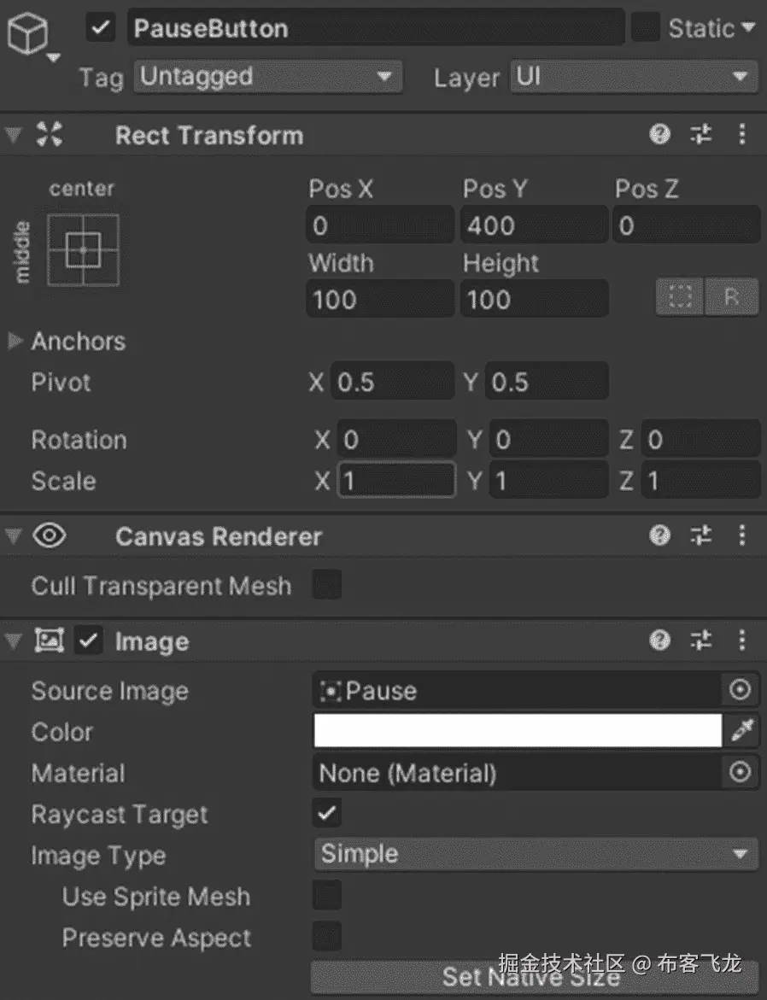Disable the PauseButton active checkbox
The height and width of the screenshot is (1000, 767).
[101, 28]
